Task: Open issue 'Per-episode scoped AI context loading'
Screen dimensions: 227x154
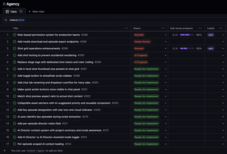Action: click(x=40, y=144)
